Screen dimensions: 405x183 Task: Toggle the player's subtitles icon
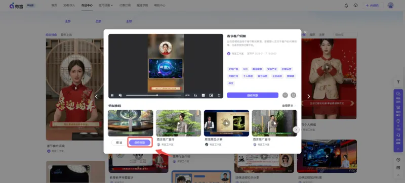click(x=204, y=96)
